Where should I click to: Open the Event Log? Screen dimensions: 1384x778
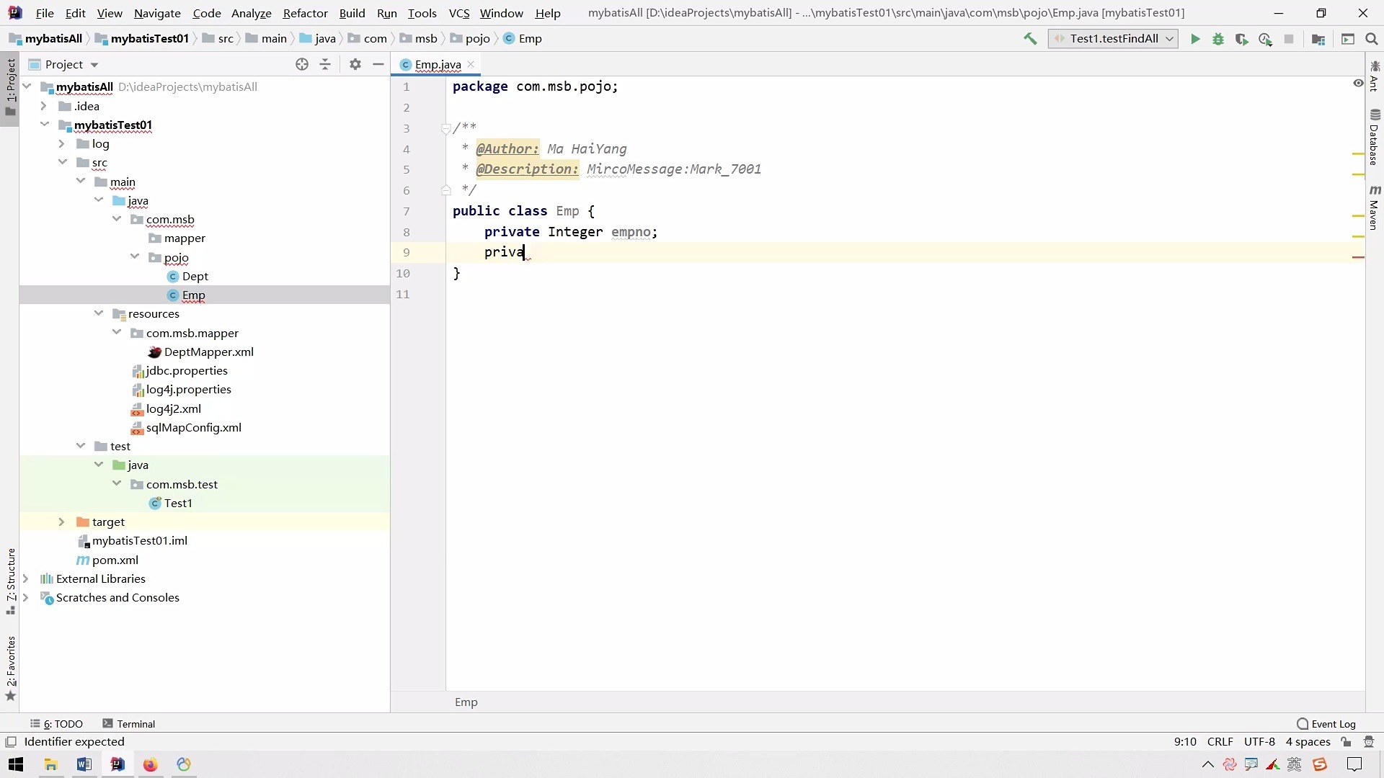[x=1326, y=724]
